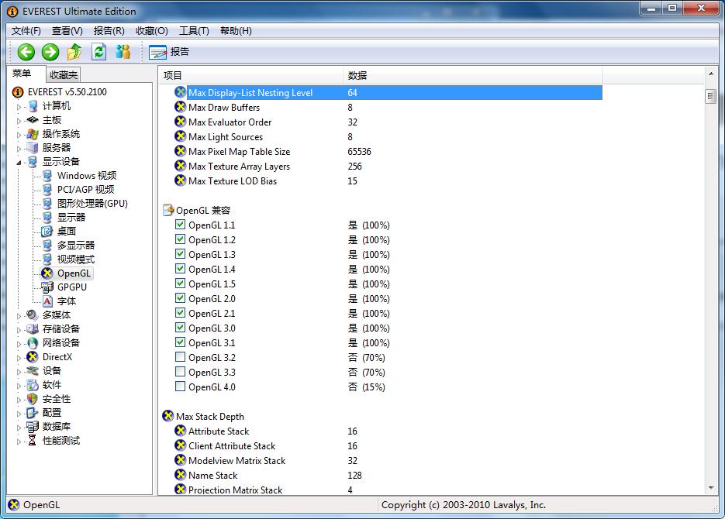The image size is (725, 519).
Task: Toggle the OpenGL 3.3 checkbox
Action: (x=181, y=372)
